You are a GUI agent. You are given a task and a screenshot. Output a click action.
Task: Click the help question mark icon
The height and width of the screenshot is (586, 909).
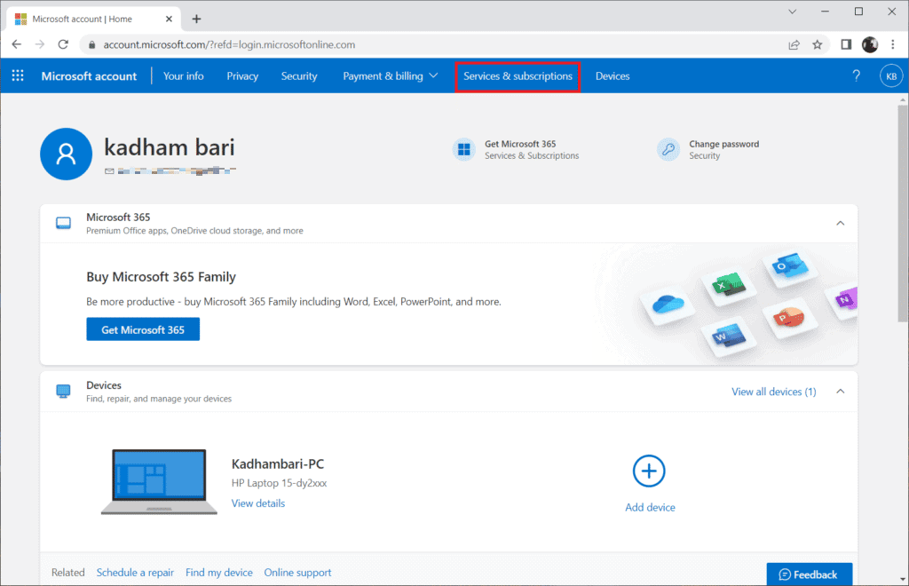(856, 75)
